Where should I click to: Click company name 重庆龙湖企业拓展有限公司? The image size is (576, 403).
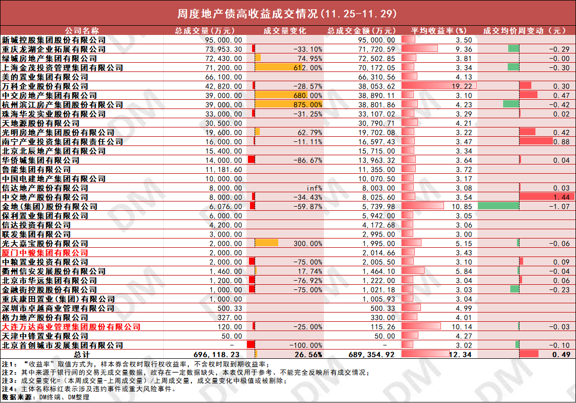[53, 49]
